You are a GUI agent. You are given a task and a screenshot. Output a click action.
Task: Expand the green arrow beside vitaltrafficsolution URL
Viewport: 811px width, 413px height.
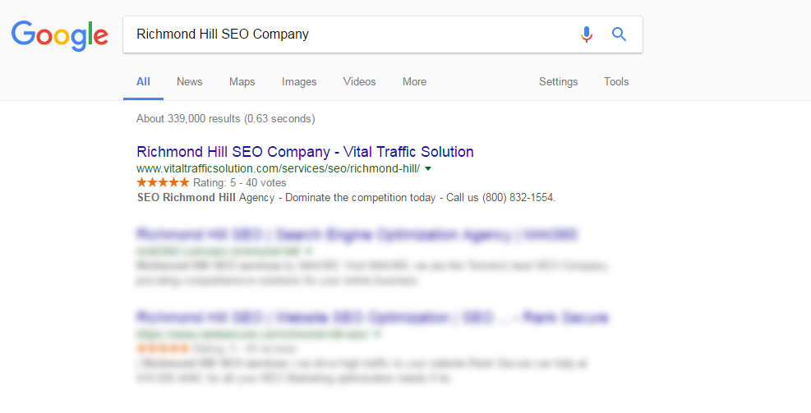coord(428,168)
